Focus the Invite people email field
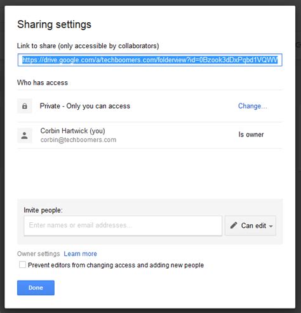This screenshot has height=313, width=301. (123, 225)
